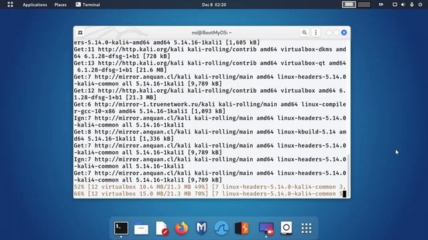Open the screen recorder dock icon

(266, 228)
